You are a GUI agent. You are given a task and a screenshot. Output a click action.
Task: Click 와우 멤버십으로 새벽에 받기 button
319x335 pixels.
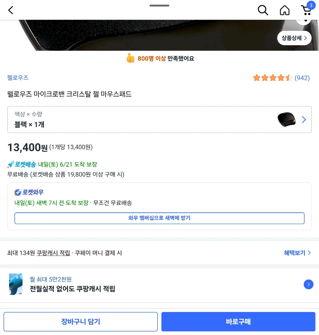point(159,218)
